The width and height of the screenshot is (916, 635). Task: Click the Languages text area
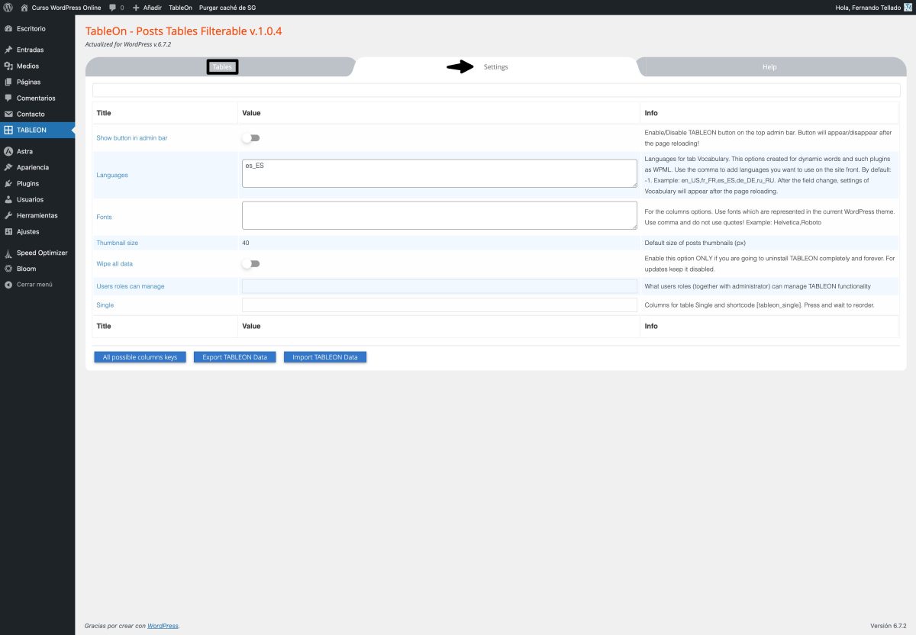click(439, 173)
